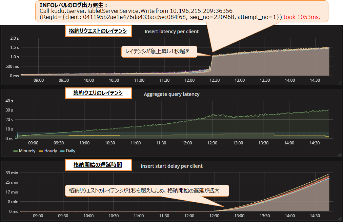Toggle the Hourly series in the legend
The width and height of the screenshot is (343, 222).
pos(51,151)
